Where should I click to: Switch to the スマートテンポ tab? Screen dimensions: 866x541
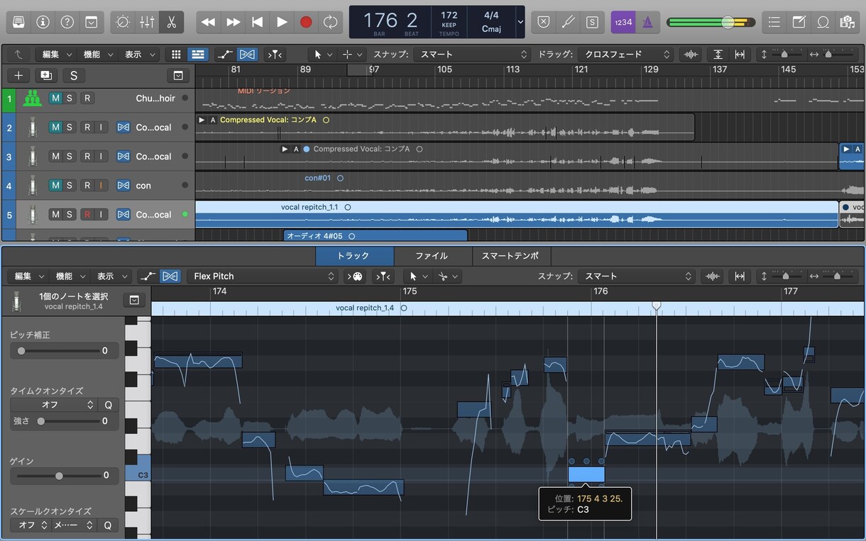pyautogui.click(x=510, y=256)
